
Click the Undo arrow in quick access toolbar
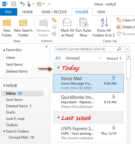coord(22,4)
